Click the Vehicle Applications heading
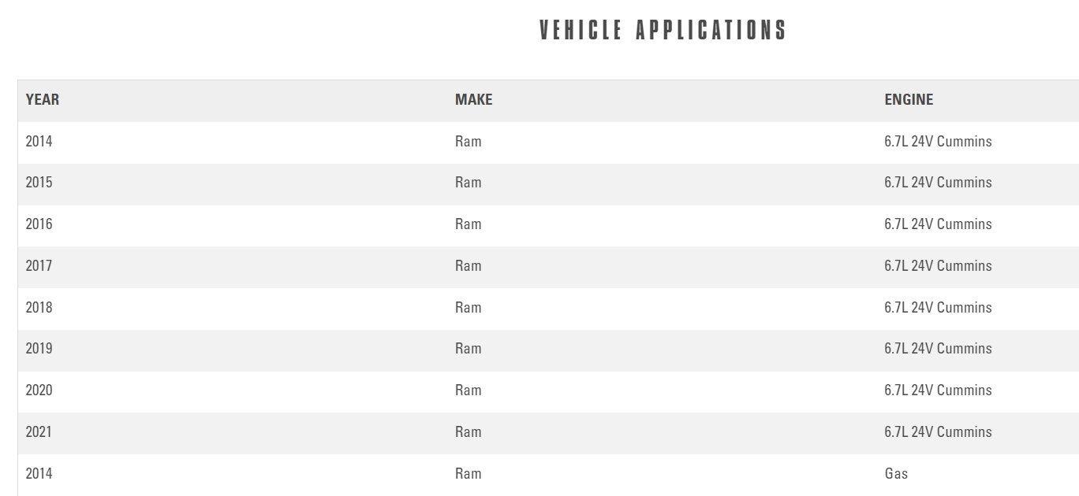This screenshot has width=1079, height=496. [663, 30]
